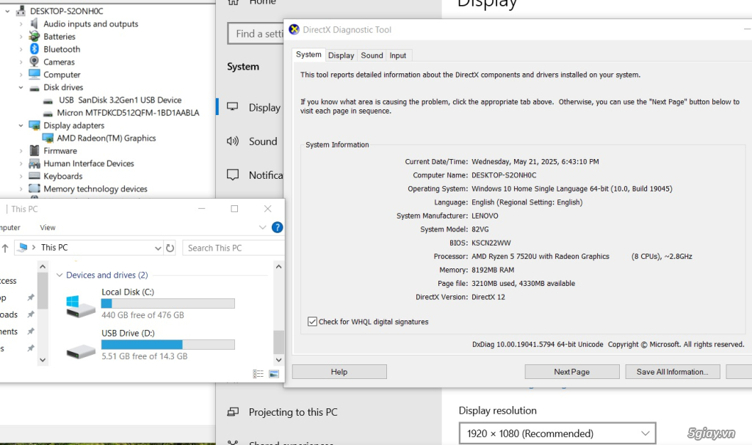Switch to large icons view in This PC
This screenshot has width=752, height=445.
coord(274,374)
